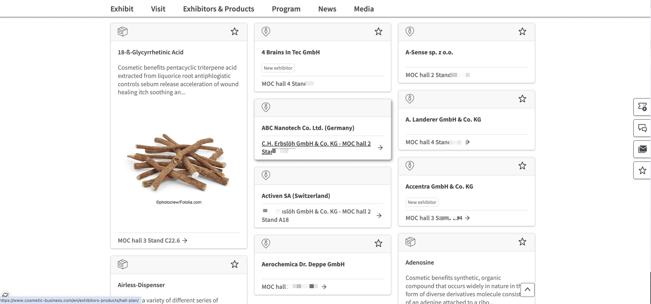
Task: Open the Exhibitors & Products menu
Action: click(x=218, y=9)
